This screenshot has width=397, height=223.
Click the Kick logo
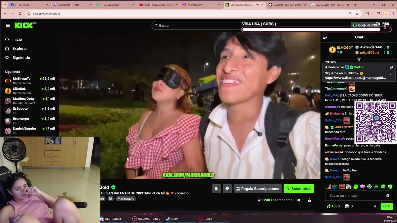(x=25, y=25)
